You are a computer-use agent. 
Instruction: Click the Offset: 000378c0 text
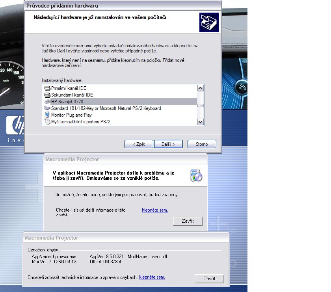pyautogui.click(x=106, y=262)
